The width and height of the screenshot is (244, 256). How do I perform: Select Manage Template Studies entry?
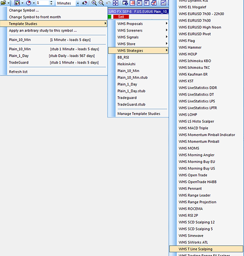click(139, 114)
